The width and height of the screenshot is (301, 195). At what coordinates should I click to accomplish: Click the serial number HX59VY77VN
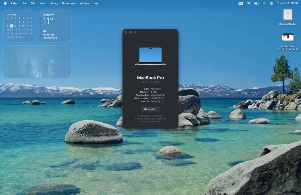click(157, 98)
